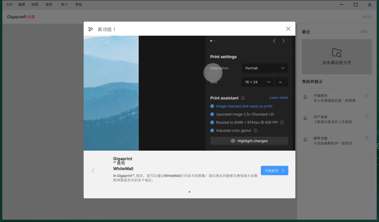Select the first carousel page dot
This screenshot has width=379, height=222.
211,41
